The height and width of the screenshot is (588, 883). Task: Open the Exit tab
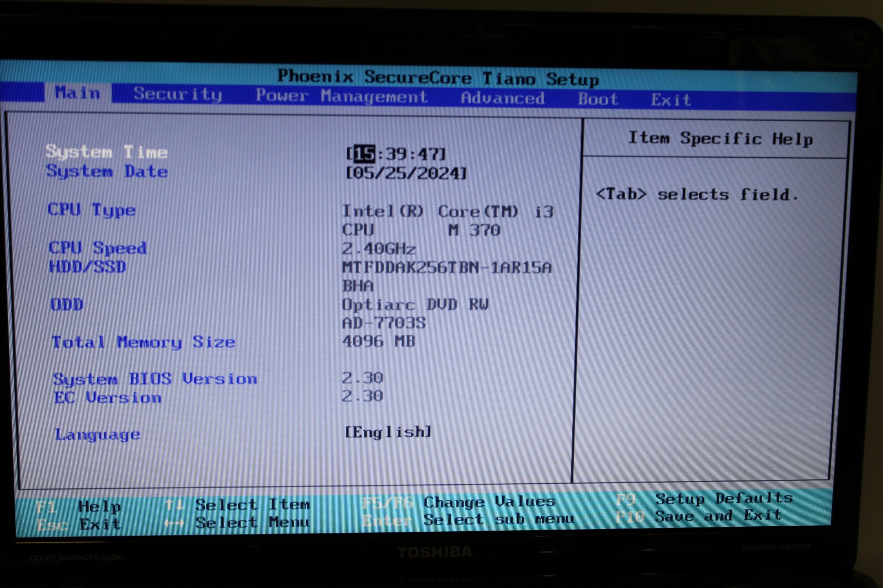(x=671, y=100)
